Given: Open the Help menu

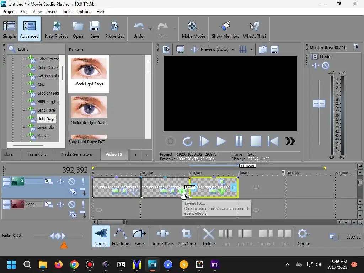Looking at the screenshot, I should pos(101,12).
